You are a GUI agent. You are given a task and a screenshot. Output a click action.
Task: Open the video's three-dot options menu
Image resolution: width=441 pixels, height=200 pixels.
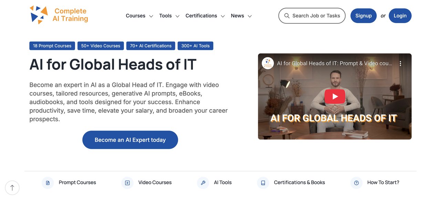pyautogui.click(x=400, y=64)
